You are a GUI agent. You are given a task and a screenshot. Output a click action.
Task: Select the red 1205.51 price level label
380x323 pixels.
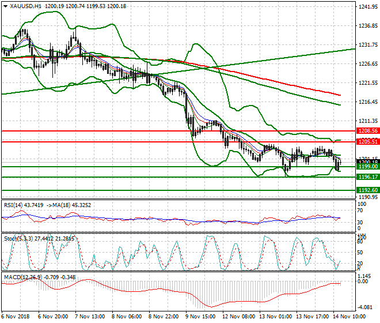[368, 141]
